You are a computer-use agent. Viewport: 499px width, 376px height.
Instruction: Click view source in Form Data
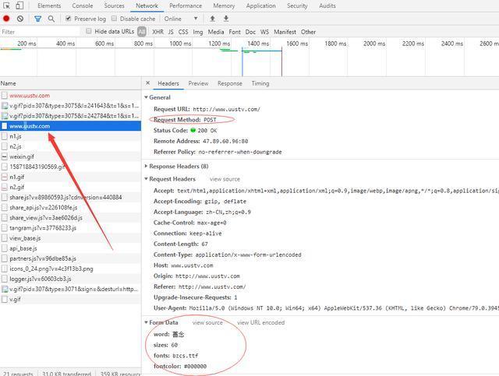pyautogui.click(x=207, y=322)
